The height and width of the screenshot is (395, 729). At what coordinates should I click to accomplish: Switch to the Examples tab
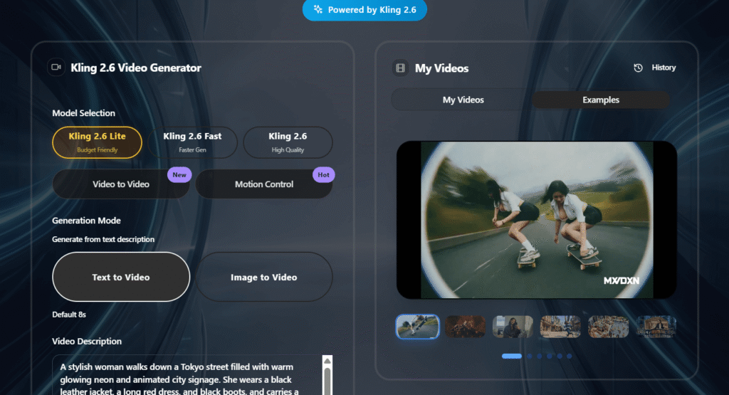pyautogui.click(x=601, y=100)
